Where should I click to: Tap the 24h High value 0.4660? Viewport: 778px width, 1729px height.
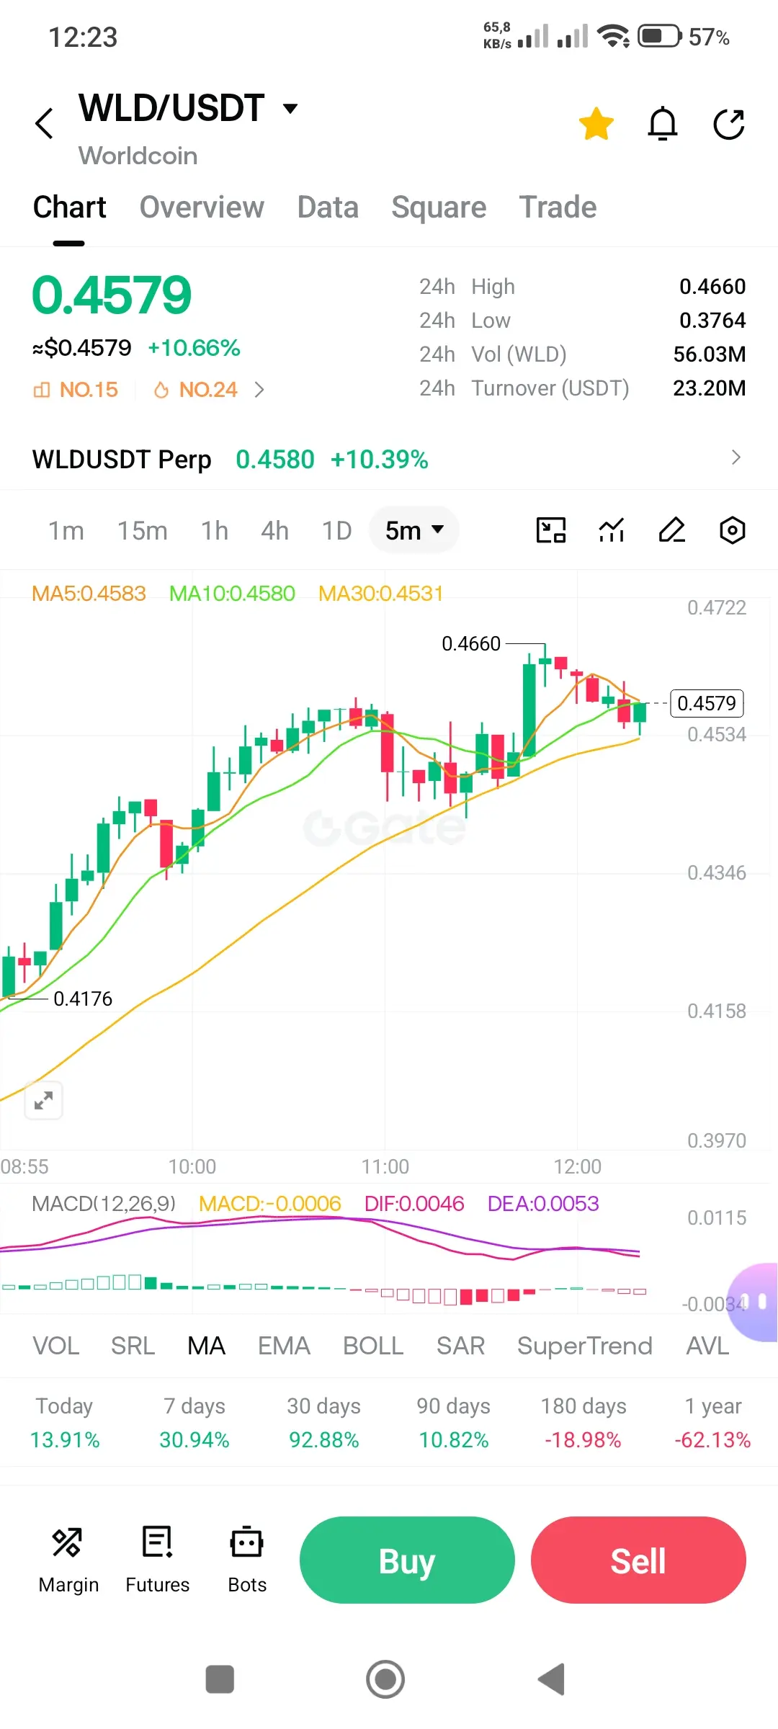(x=712, y=287)
